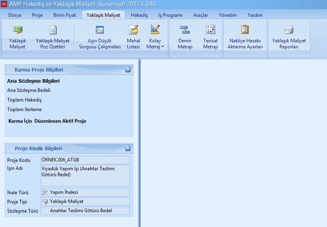Click the İhale Türü Yapım İhalesi field
This screenshot has height=227, width=327.
(85, 192)
